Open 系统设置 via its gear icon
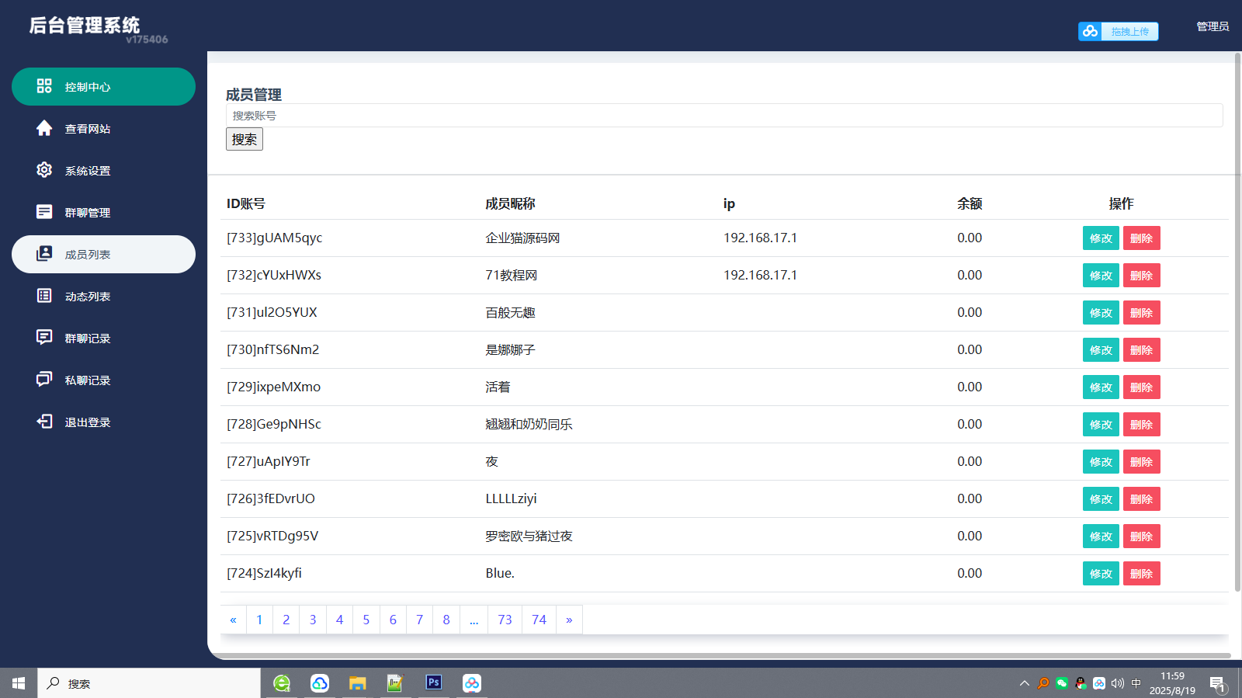The height and width of the screenshot is (698, 1242). coord(44,170)
